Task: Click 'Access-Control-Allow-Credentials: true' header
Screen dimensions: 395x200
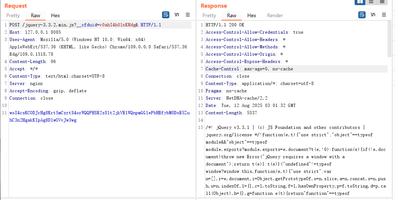Action: pyautogui.click(x=254, y=32)
